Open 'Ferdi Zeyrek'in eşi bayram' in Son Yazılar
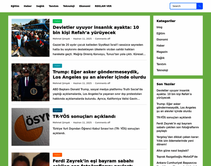Screen dimensions: 211x166 (x=178, y=127)
